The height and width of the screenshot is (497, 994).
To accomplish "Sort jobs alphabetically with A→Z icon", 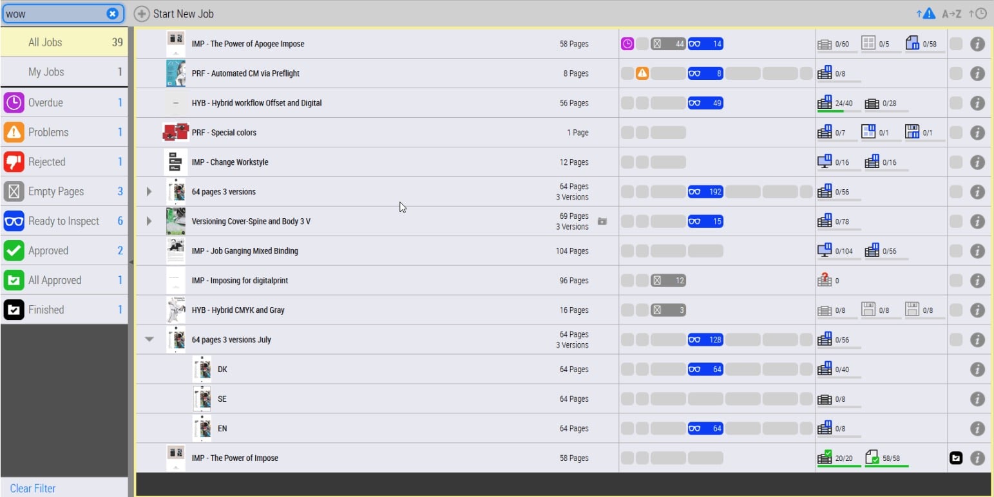I will pos(951,14).
